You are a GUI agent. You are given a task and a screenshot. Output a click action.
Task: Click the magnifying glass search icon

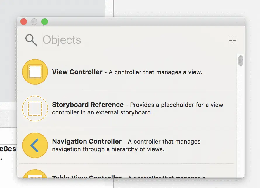click(31, 40)
